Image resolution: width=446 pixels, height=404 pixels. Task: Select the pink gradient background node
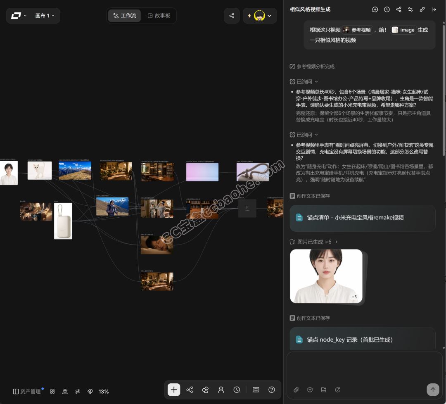tap(202, 172)
